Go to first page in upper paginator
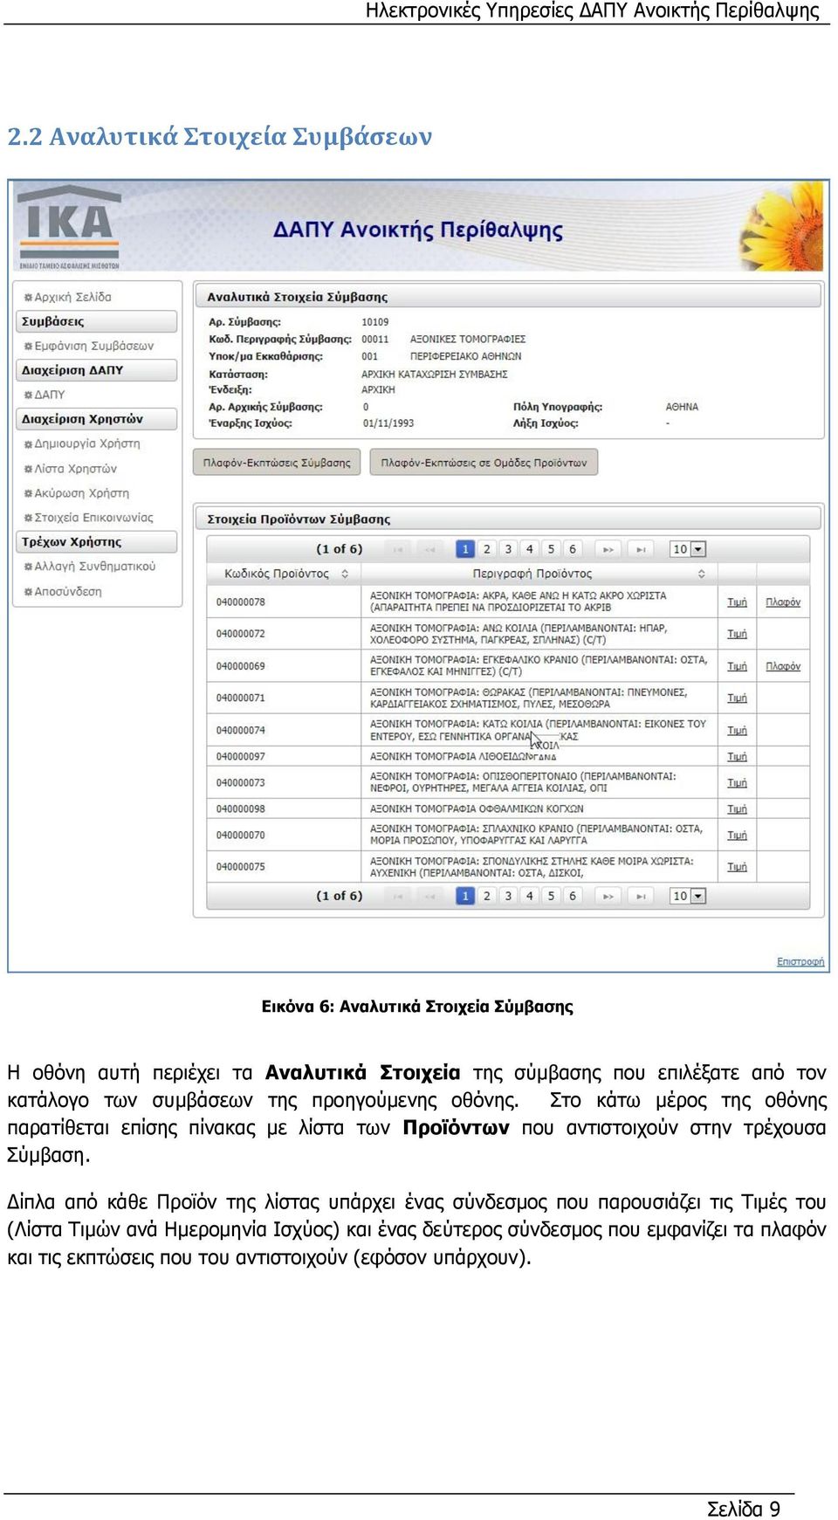Viewport: 838px width, 1520px height. point(398,549)
